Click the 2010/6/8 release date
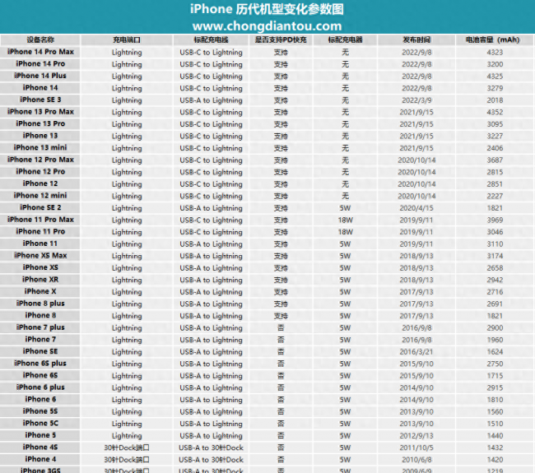Viewport: 535px width, 473px height. point(416,459)
